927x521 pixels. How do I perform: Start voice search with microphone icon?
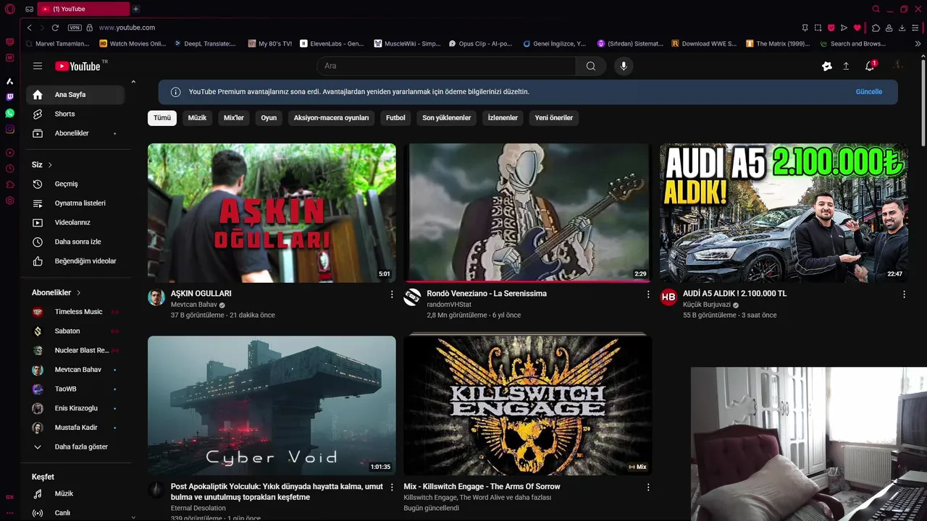coord(624,66)
